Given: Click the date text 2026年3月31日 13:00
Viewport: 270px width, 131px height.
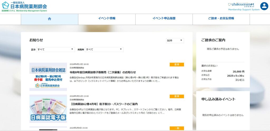Looking at the screenshot, I should pyautogui.click(x=79, y=96).
